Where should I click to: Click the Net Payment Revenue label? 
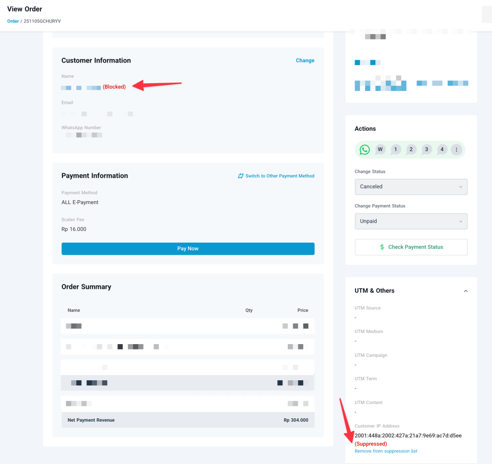[x=91, y=420]
